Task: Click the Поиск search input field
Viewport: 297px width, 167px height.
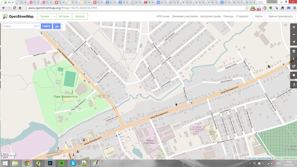Action: coord(17,26)
